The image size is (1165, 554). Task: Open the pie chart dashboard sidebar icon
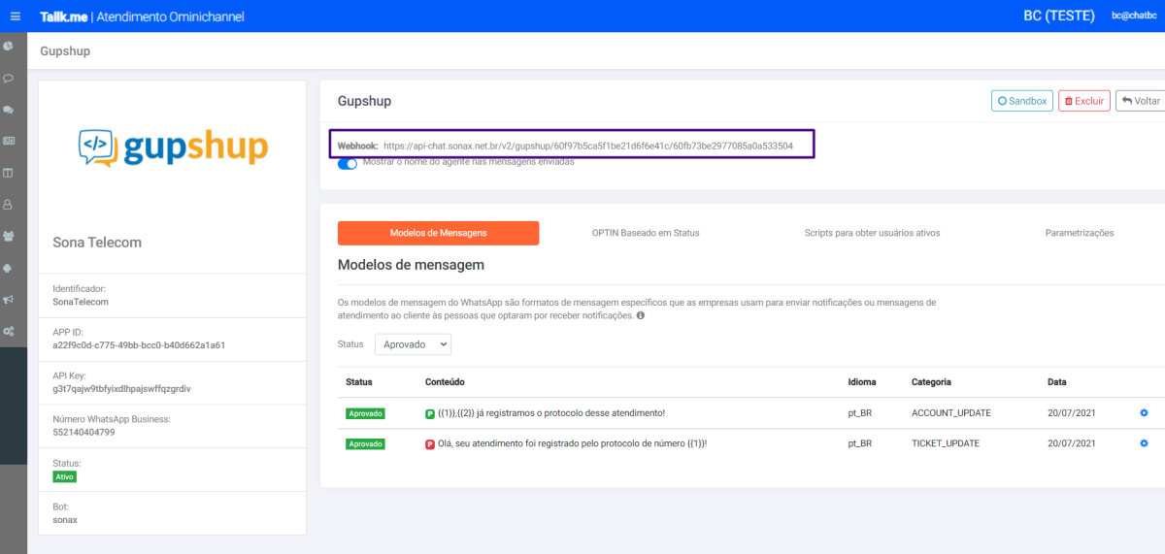pyautogui.click(x=9, y=46)
